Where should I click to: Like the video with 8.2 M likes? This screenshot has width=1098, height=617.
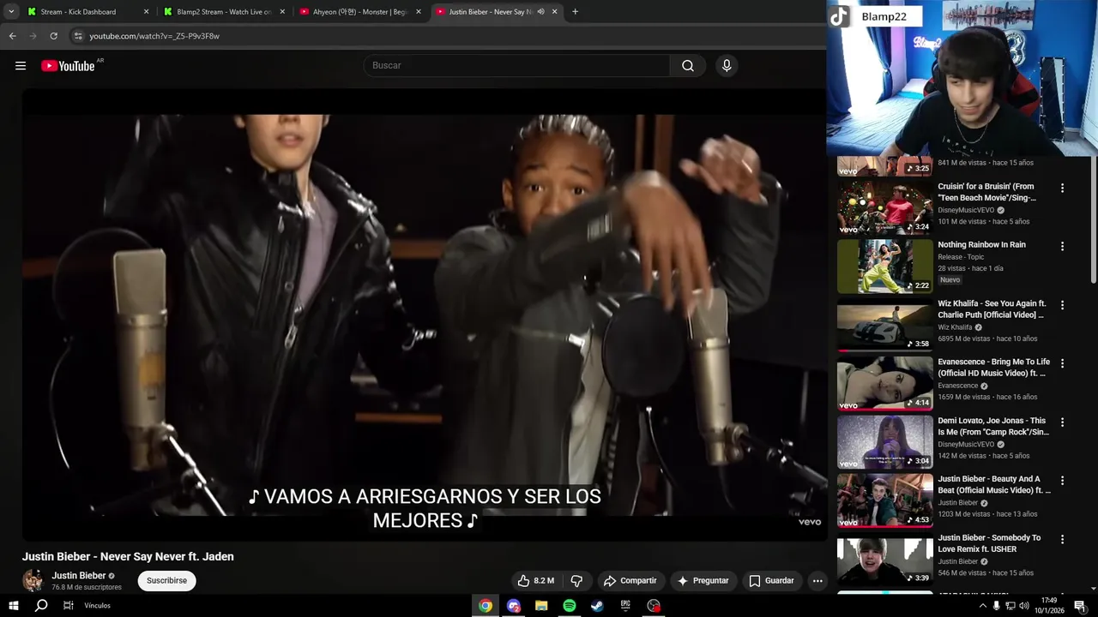pyautogui.click(x=536, y=581)
